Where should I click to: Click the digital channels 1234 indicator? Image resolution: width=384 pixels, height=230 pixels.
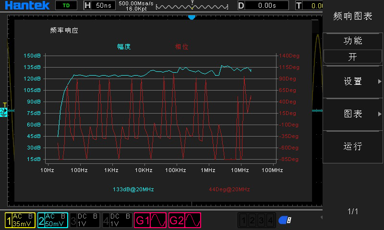(x=257, y=220)
